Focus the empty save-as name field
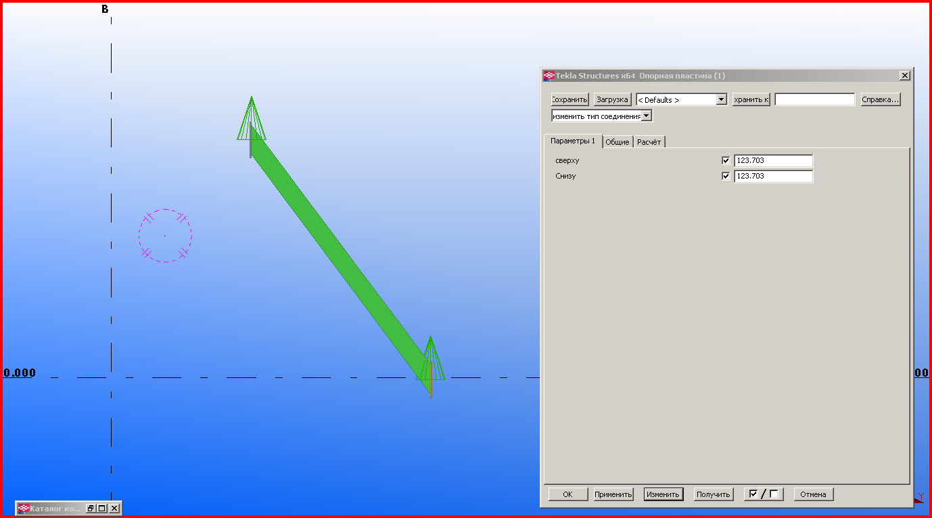This screenshot has height=518, width=932. pos(815,99)
